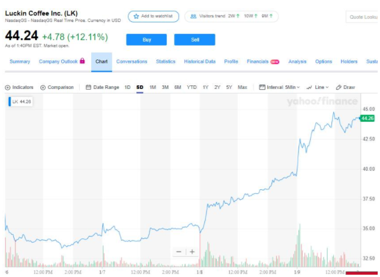Open the Company Outlook tab
Viewport: 380px width, 277px height.
58,62
